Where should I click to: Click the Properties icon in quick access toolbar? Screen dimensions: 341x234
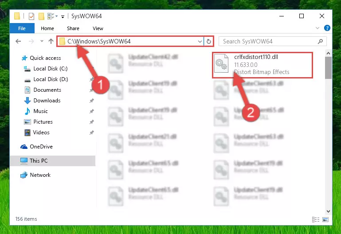(31, 16)
